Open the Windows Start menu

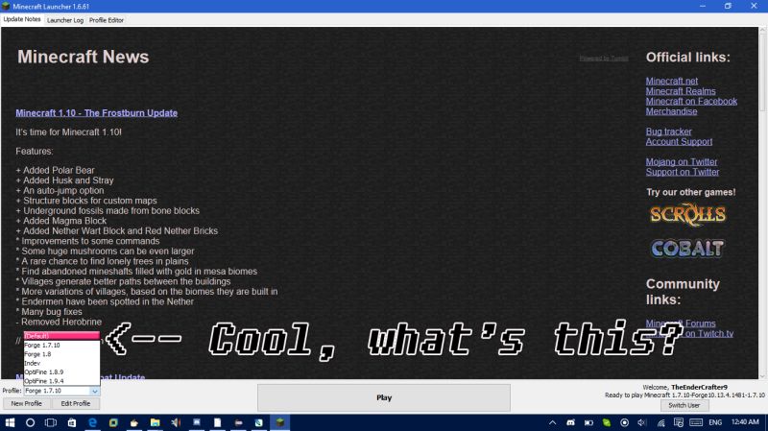(10, 422)
